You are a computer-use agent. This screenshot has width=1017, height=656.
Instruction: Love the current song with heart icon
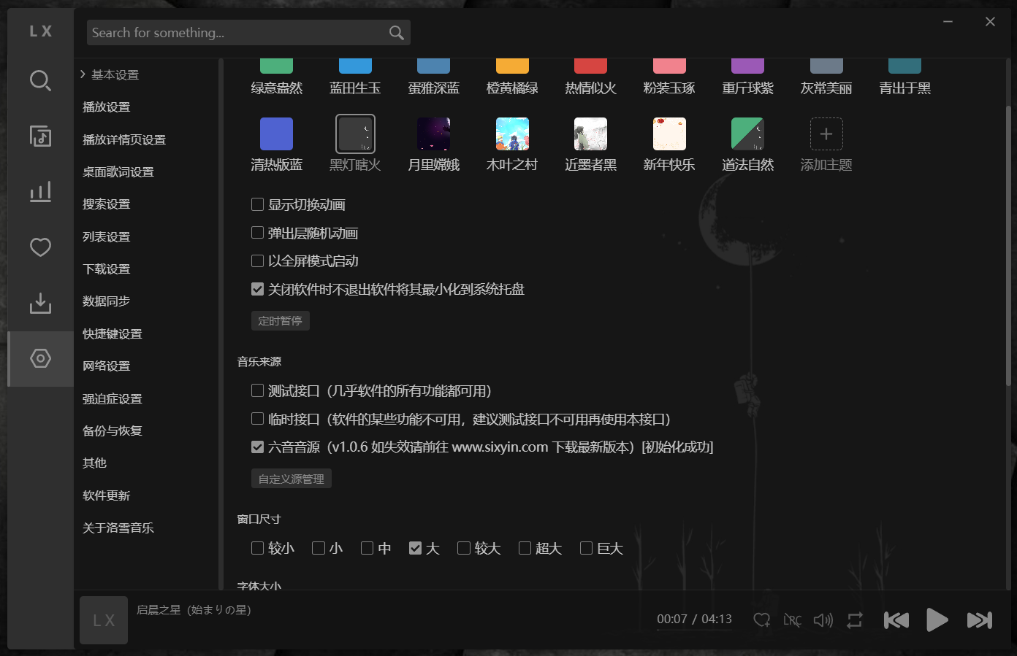click(762, 620)
